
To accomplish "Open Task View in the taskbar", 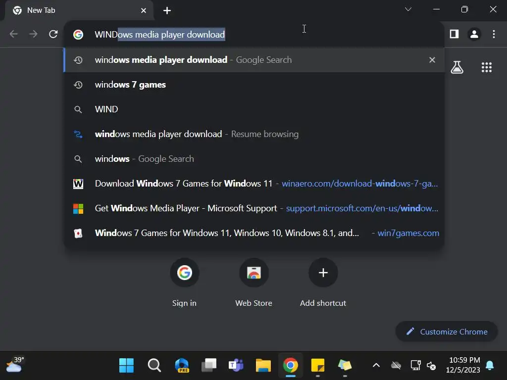I will tap(209, 366).
